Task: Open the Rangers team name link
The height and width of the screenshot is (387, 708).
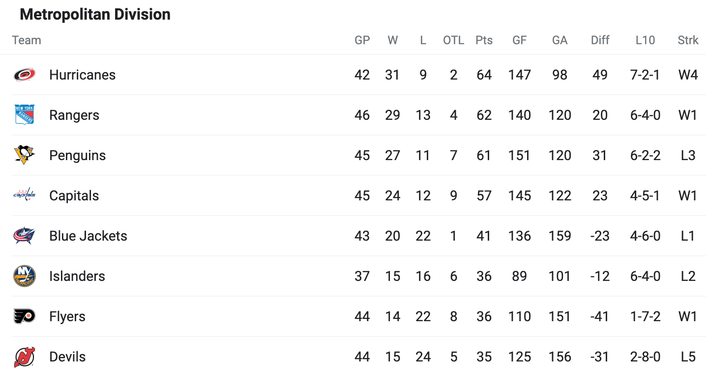Action: click(x=74, y=115)
